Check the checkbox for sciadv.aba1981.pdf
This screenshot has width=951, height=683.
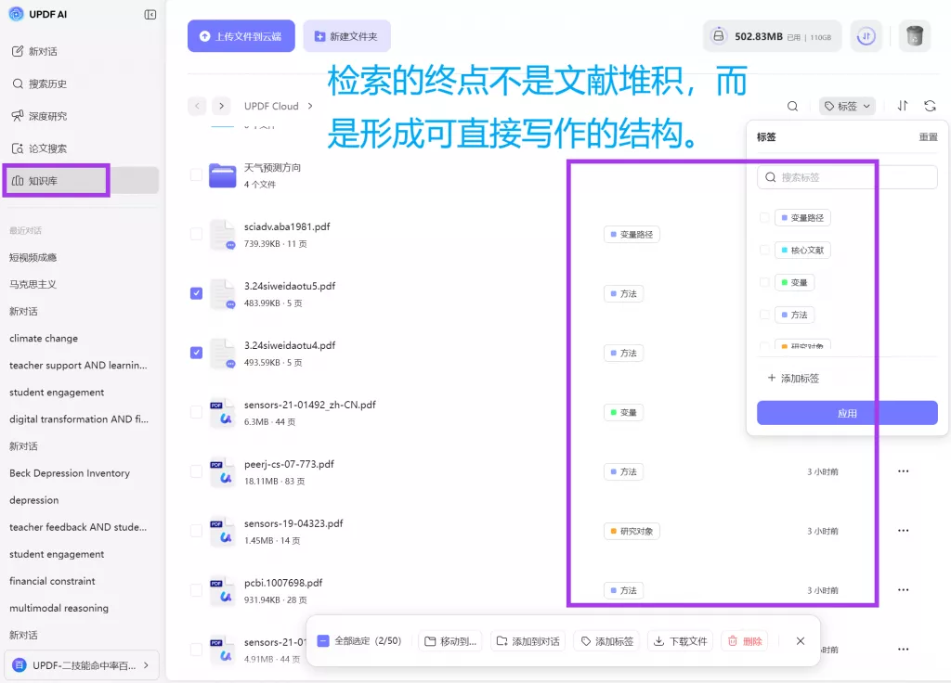pyautogui.click(x=196, y=233)
